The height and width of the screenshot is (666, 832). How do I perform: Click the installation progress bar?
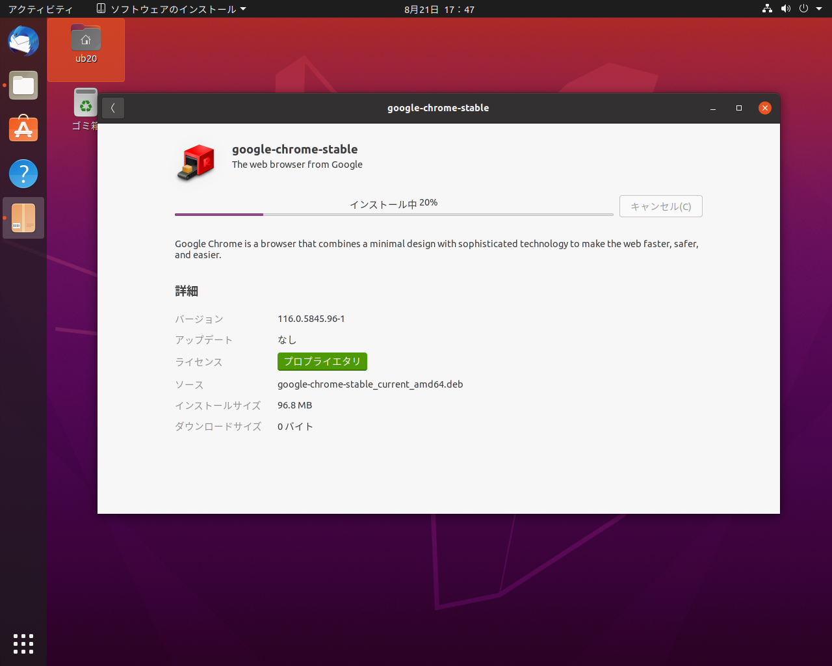[394, 214]
